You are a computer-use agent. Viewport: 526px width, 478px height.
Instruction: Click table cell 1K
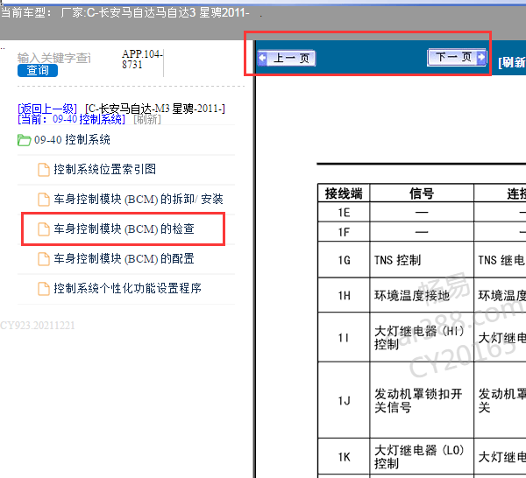click(x=344, y=457)
